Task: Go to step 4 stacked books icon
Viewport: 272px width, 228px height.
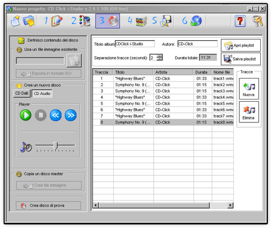Action: [x=137, y=21]
